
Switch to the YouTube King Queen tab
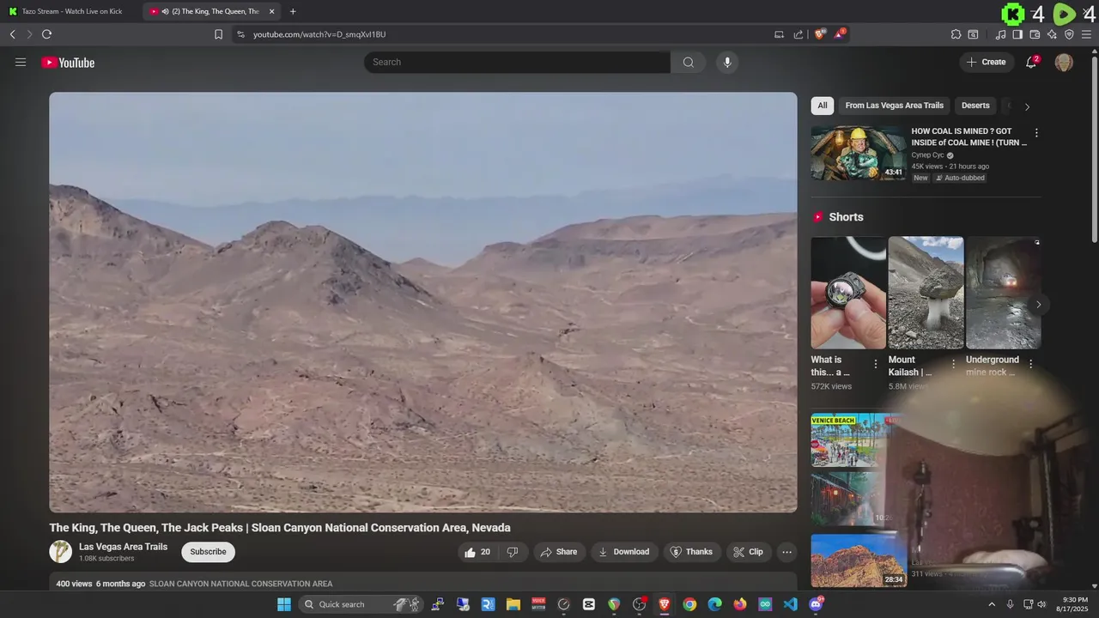(210, 11)
